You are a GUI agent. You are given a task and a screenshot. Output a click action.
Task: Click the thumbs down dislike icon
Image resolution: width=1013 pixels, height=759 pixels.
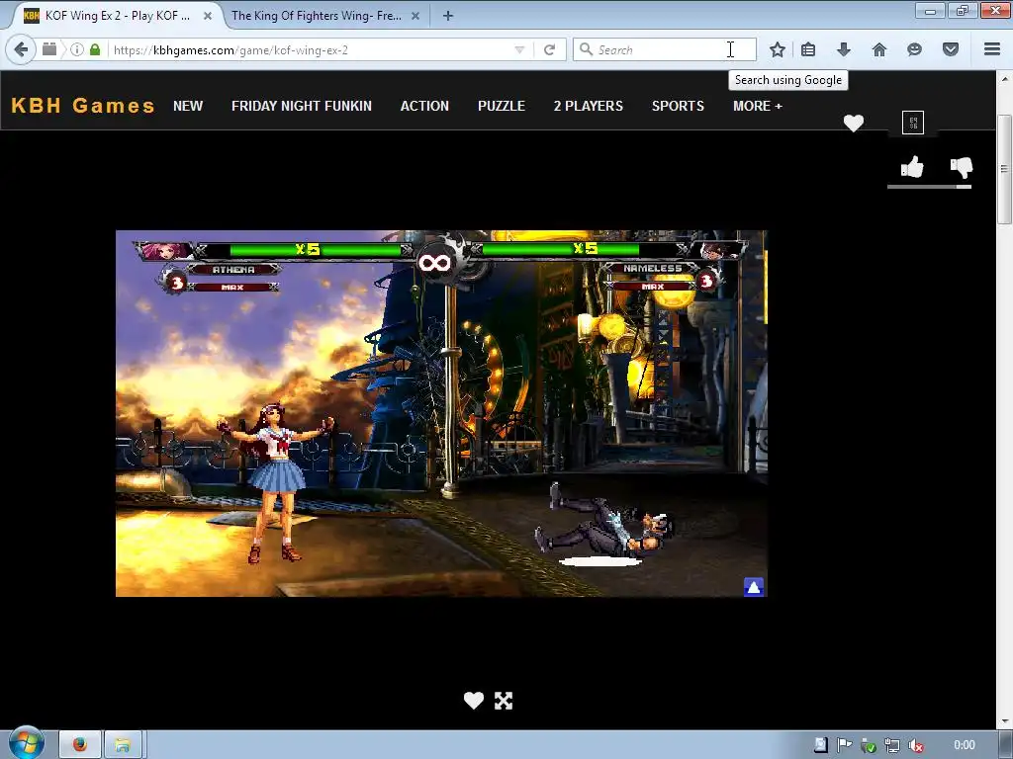(962, 167)
